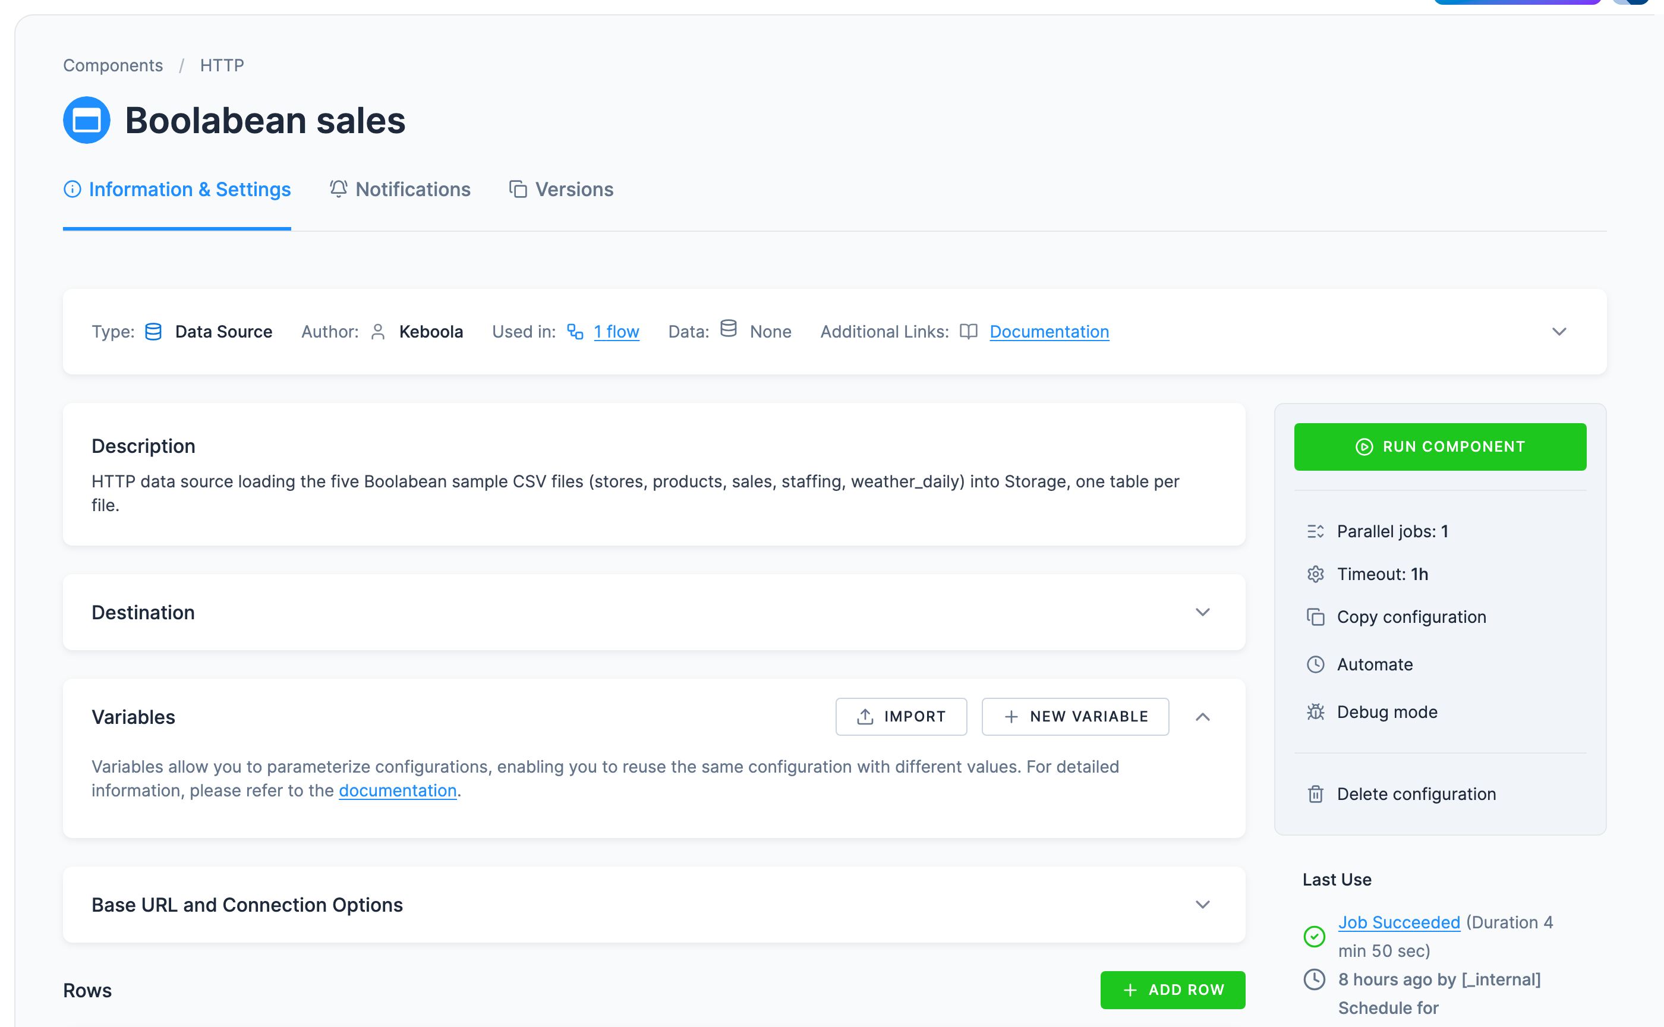Screen dimensions: 1664x1027
Task: Click the Information & Settings info icon
Action: [x=72, y=189]
